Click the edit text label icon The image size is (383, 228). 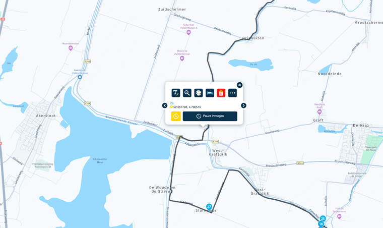click(x=175, y=93)
